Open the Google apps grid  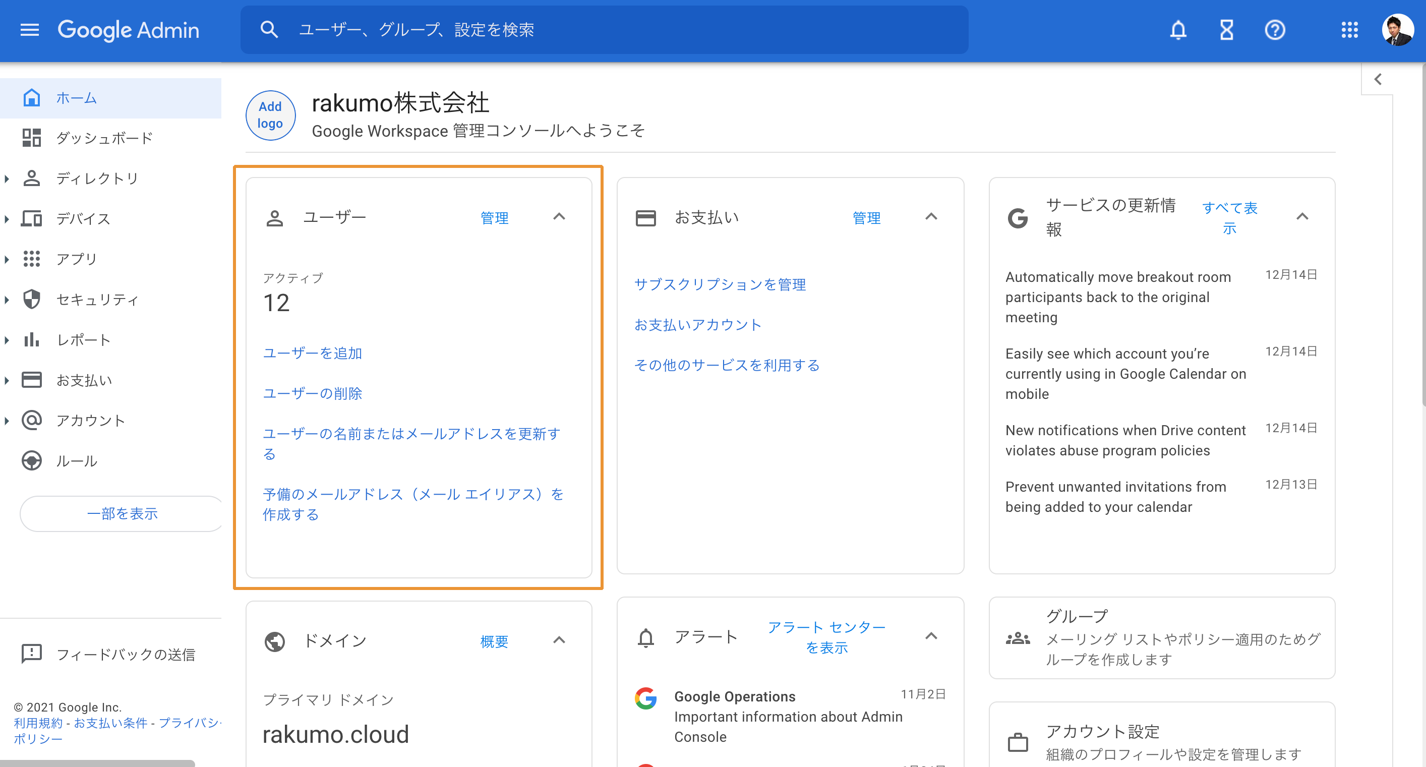(x=1349, y=30)
